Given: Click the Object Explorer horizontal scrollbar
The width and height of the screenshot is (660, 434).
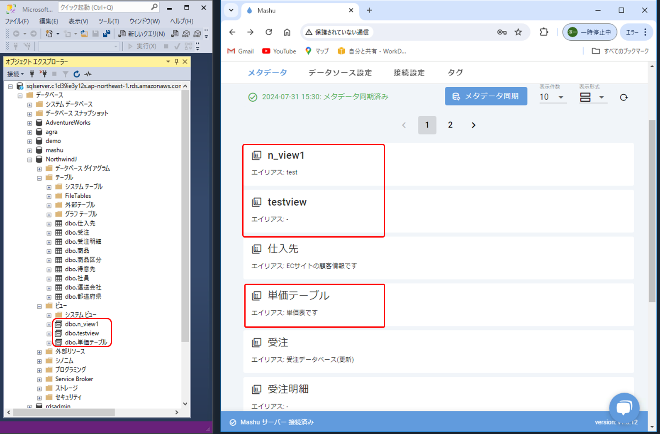Looking at the screenshot, I should coord(64,412).
